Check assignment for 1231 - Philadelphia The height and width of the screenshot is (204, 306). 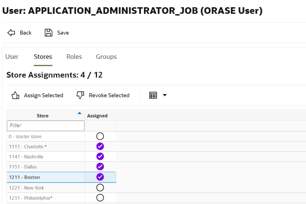coord(100,197)
